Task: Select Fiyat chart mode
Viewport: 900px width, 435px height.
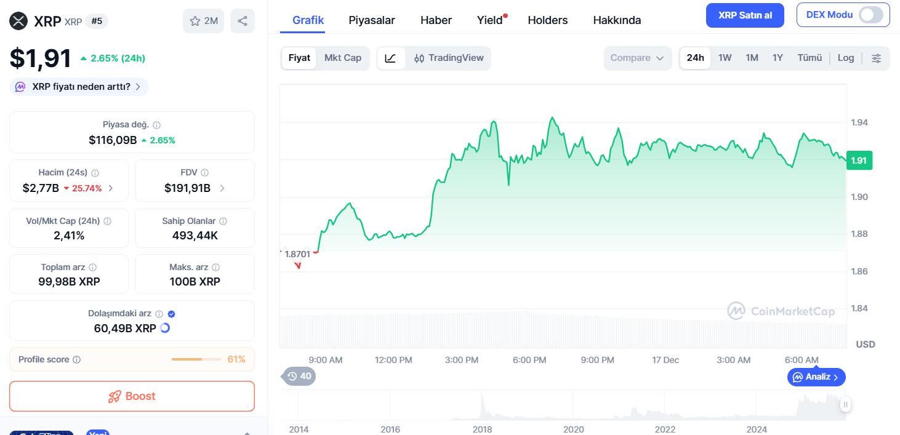Action: pos(299,58)
